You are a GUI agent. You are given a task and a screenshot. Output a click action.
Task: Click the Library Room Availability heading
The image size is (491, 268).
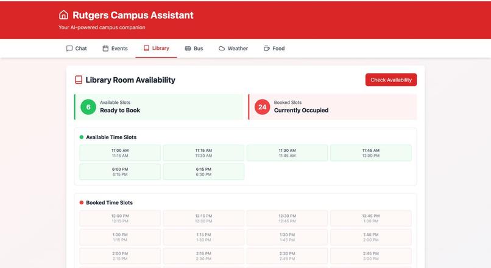click(x=130, y=80)
